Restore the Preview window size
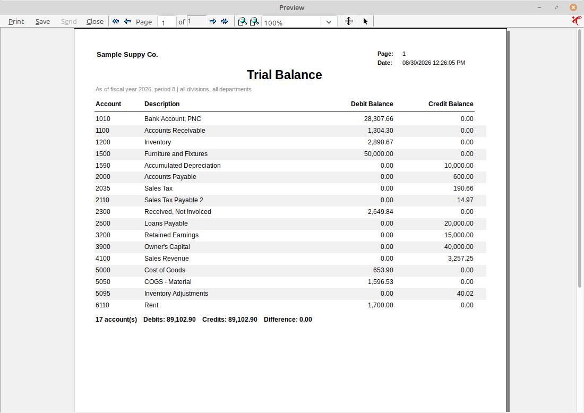The height and width of the screenshot is (413, 584). coord(556,7)
